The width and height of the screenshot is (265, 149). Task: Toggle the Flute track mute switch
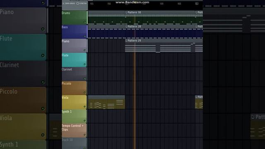pyautogui.click(x=84, y=65)
